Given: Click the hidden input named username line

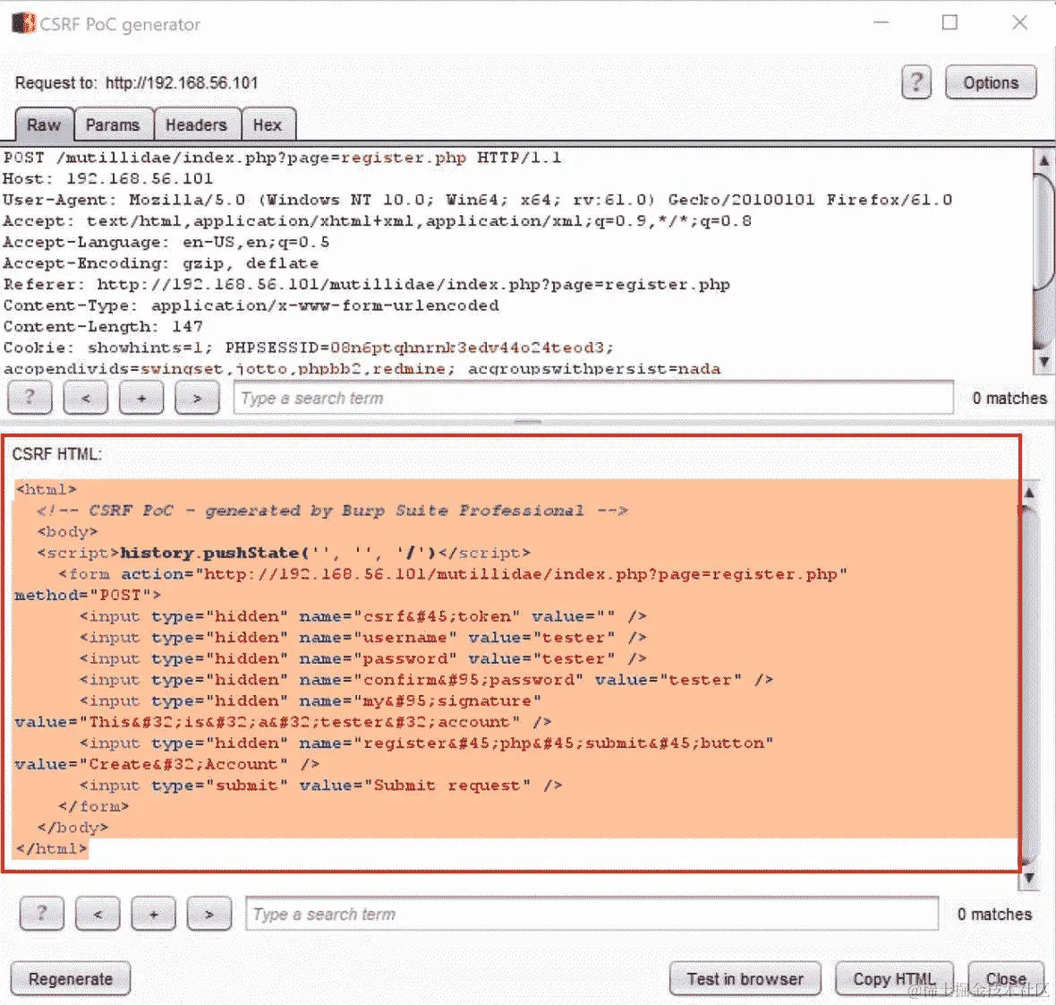Looking at the screenshot, I should pos(363,638).
